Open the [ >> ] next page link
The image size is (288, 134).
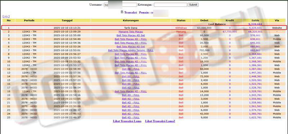[x=6, y=17]
